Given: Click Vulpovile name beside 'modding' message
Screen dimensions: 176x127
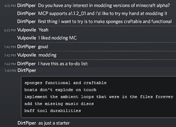Looking at the screenshot, I should pos(27,55).
